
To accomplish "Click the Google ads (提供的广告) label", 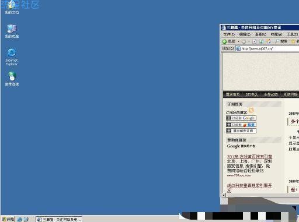I will 241,146.
